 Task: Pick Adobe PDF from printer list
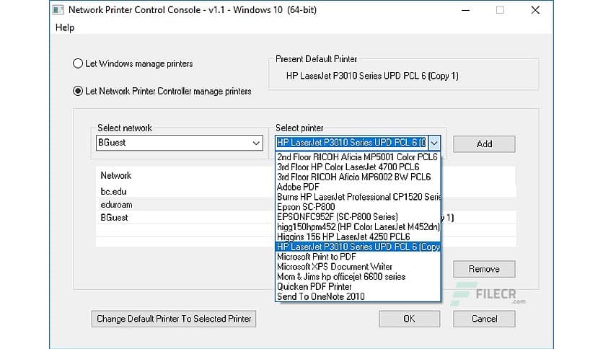click(358, 187)
